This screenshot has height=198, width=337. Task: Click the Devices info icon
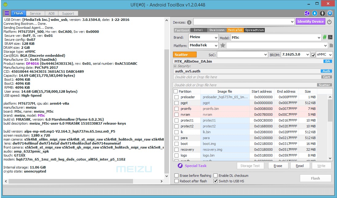coord(189,22)
